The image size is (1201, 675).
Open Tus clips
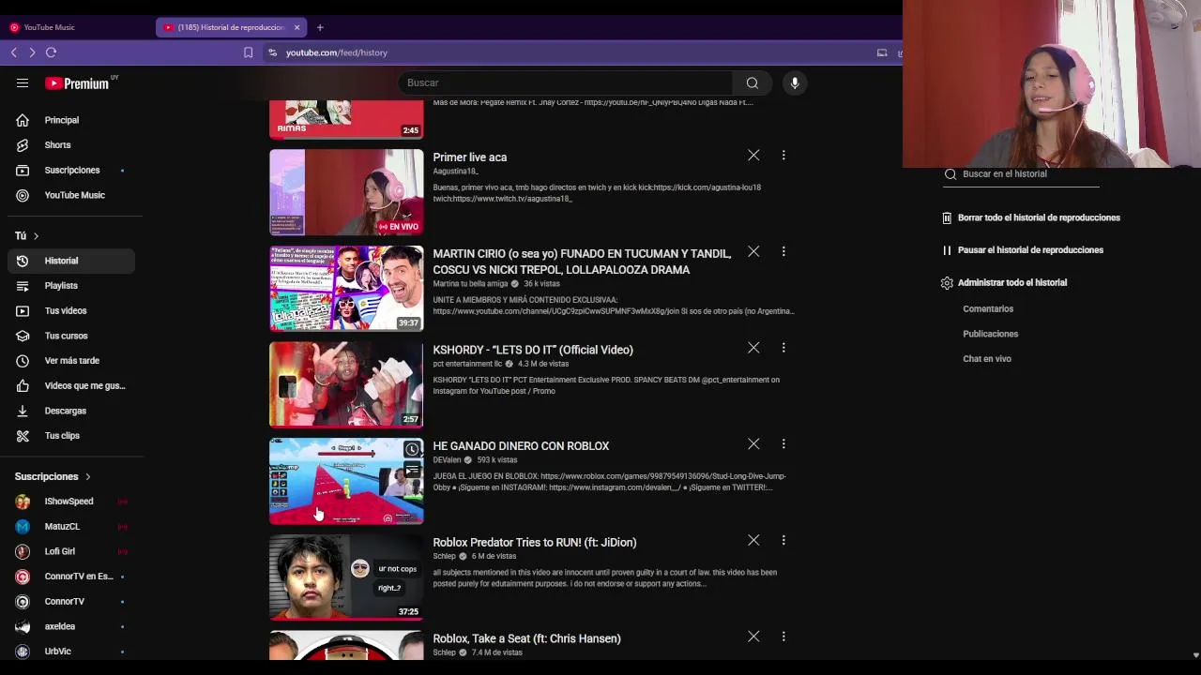point(71,436)
